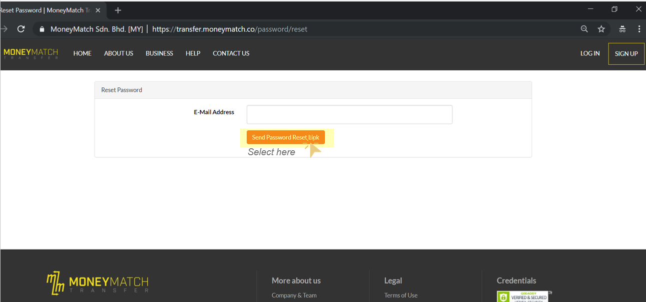This screenshot has width=646, height=302.
Task: Open the HELP menu item
Action: tap(193, 53)
